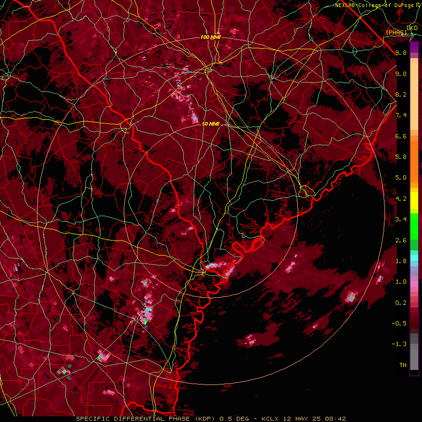Select the 3.4 value on the color scale
422x422 pixels.
pos(401,219)
